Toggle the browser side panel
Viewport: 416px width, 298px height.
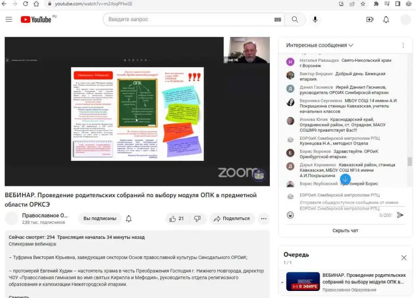(398, 4)
